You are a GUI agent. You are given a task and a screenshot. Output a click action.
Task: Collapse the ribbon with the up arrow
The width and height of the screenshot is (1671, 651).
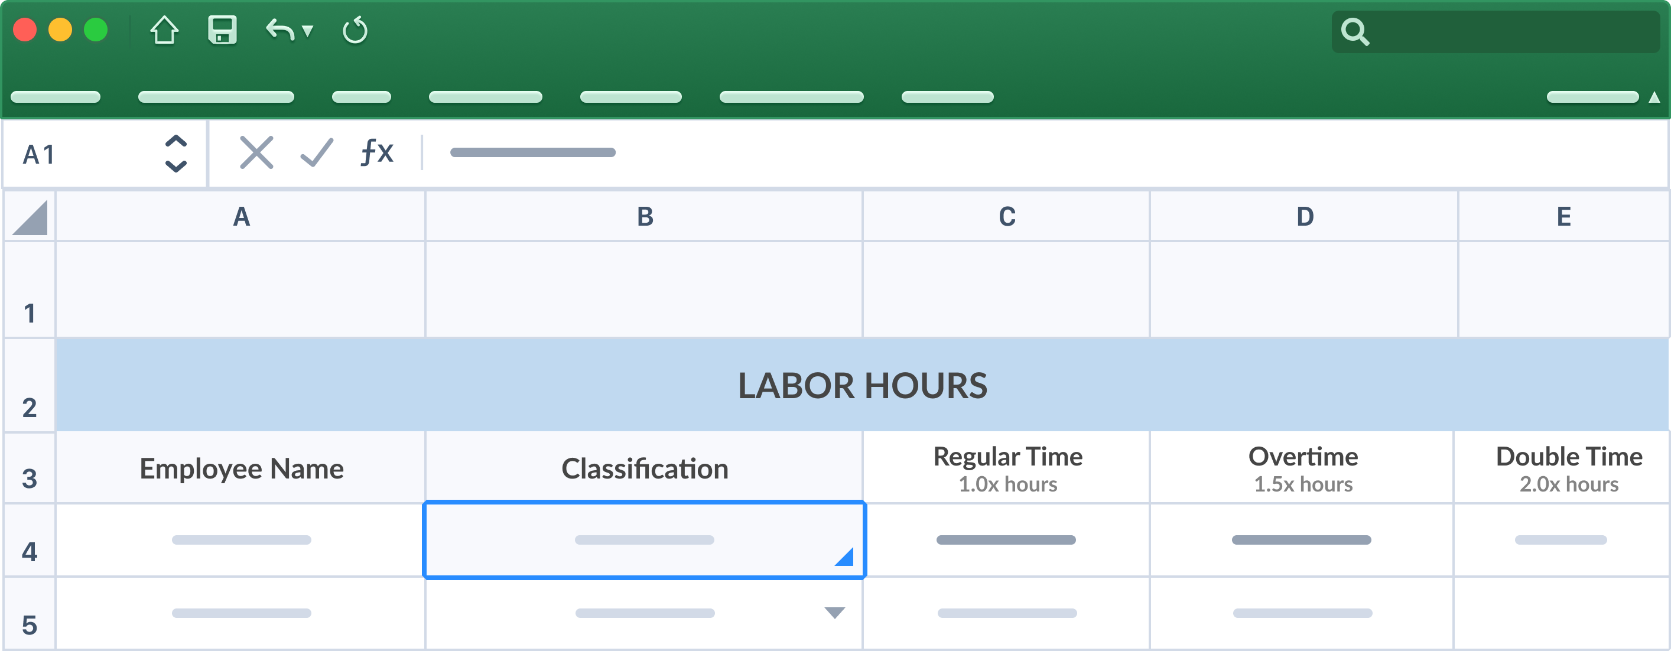coord(1654,97)
